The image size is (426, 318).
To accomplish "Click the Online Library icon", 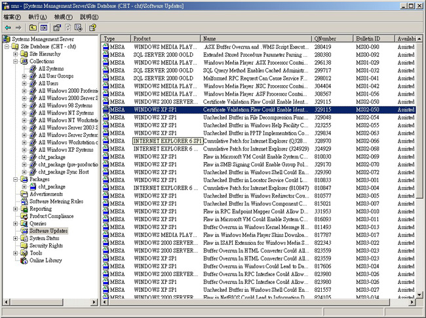I will coord(24,260).
